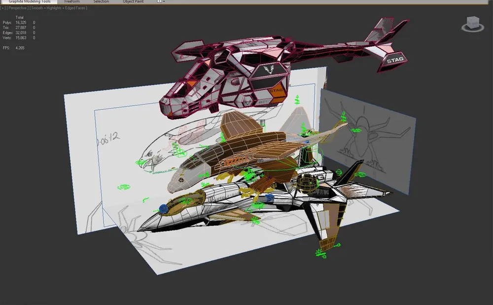Select the green helper below jet's right wing
This screenshot has height=305, width=493.
pyautogui.click(x=321, y=254)
